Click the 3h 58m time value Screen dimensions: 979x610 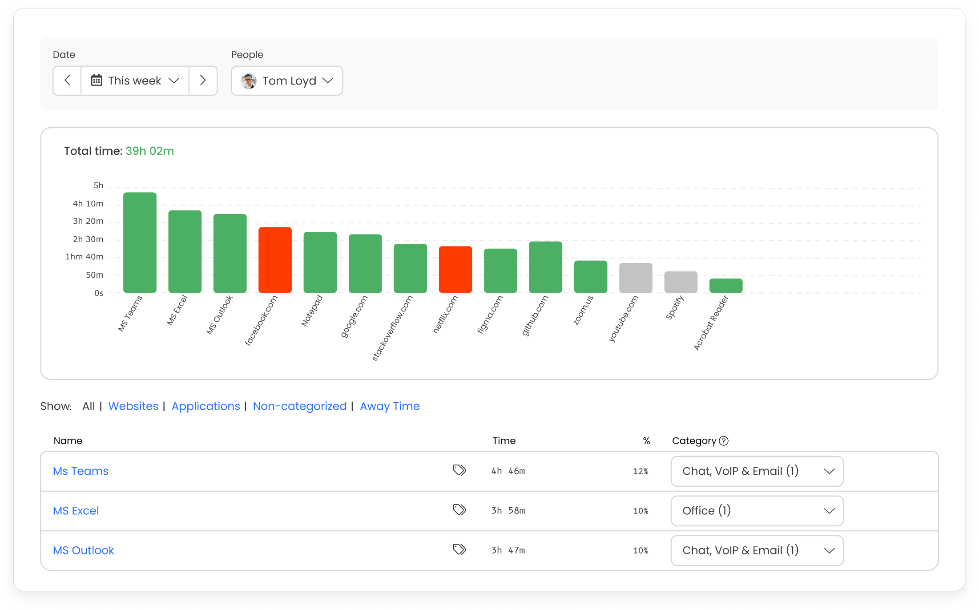[508, 511]
